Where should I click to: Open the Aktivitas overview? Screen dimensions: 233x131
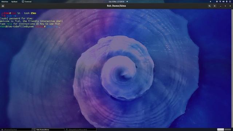(x=5, y=1)
